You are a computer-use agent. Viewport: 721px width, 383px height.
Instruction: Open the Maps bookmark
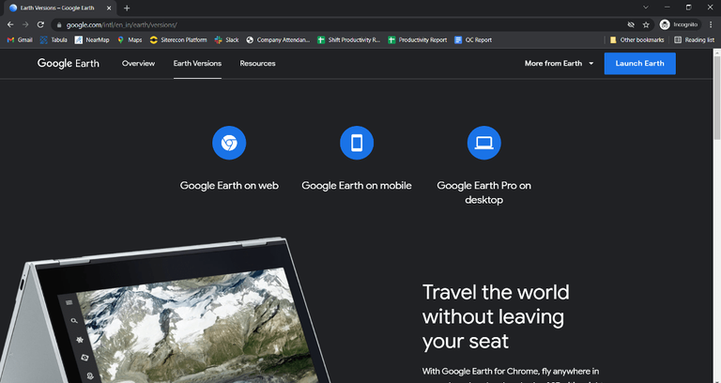pyautogui.click(x=130, y=40)
